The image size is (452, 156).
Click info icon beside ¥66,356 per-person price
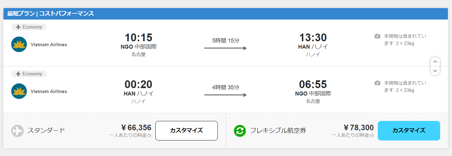click(x=149, y=136)
